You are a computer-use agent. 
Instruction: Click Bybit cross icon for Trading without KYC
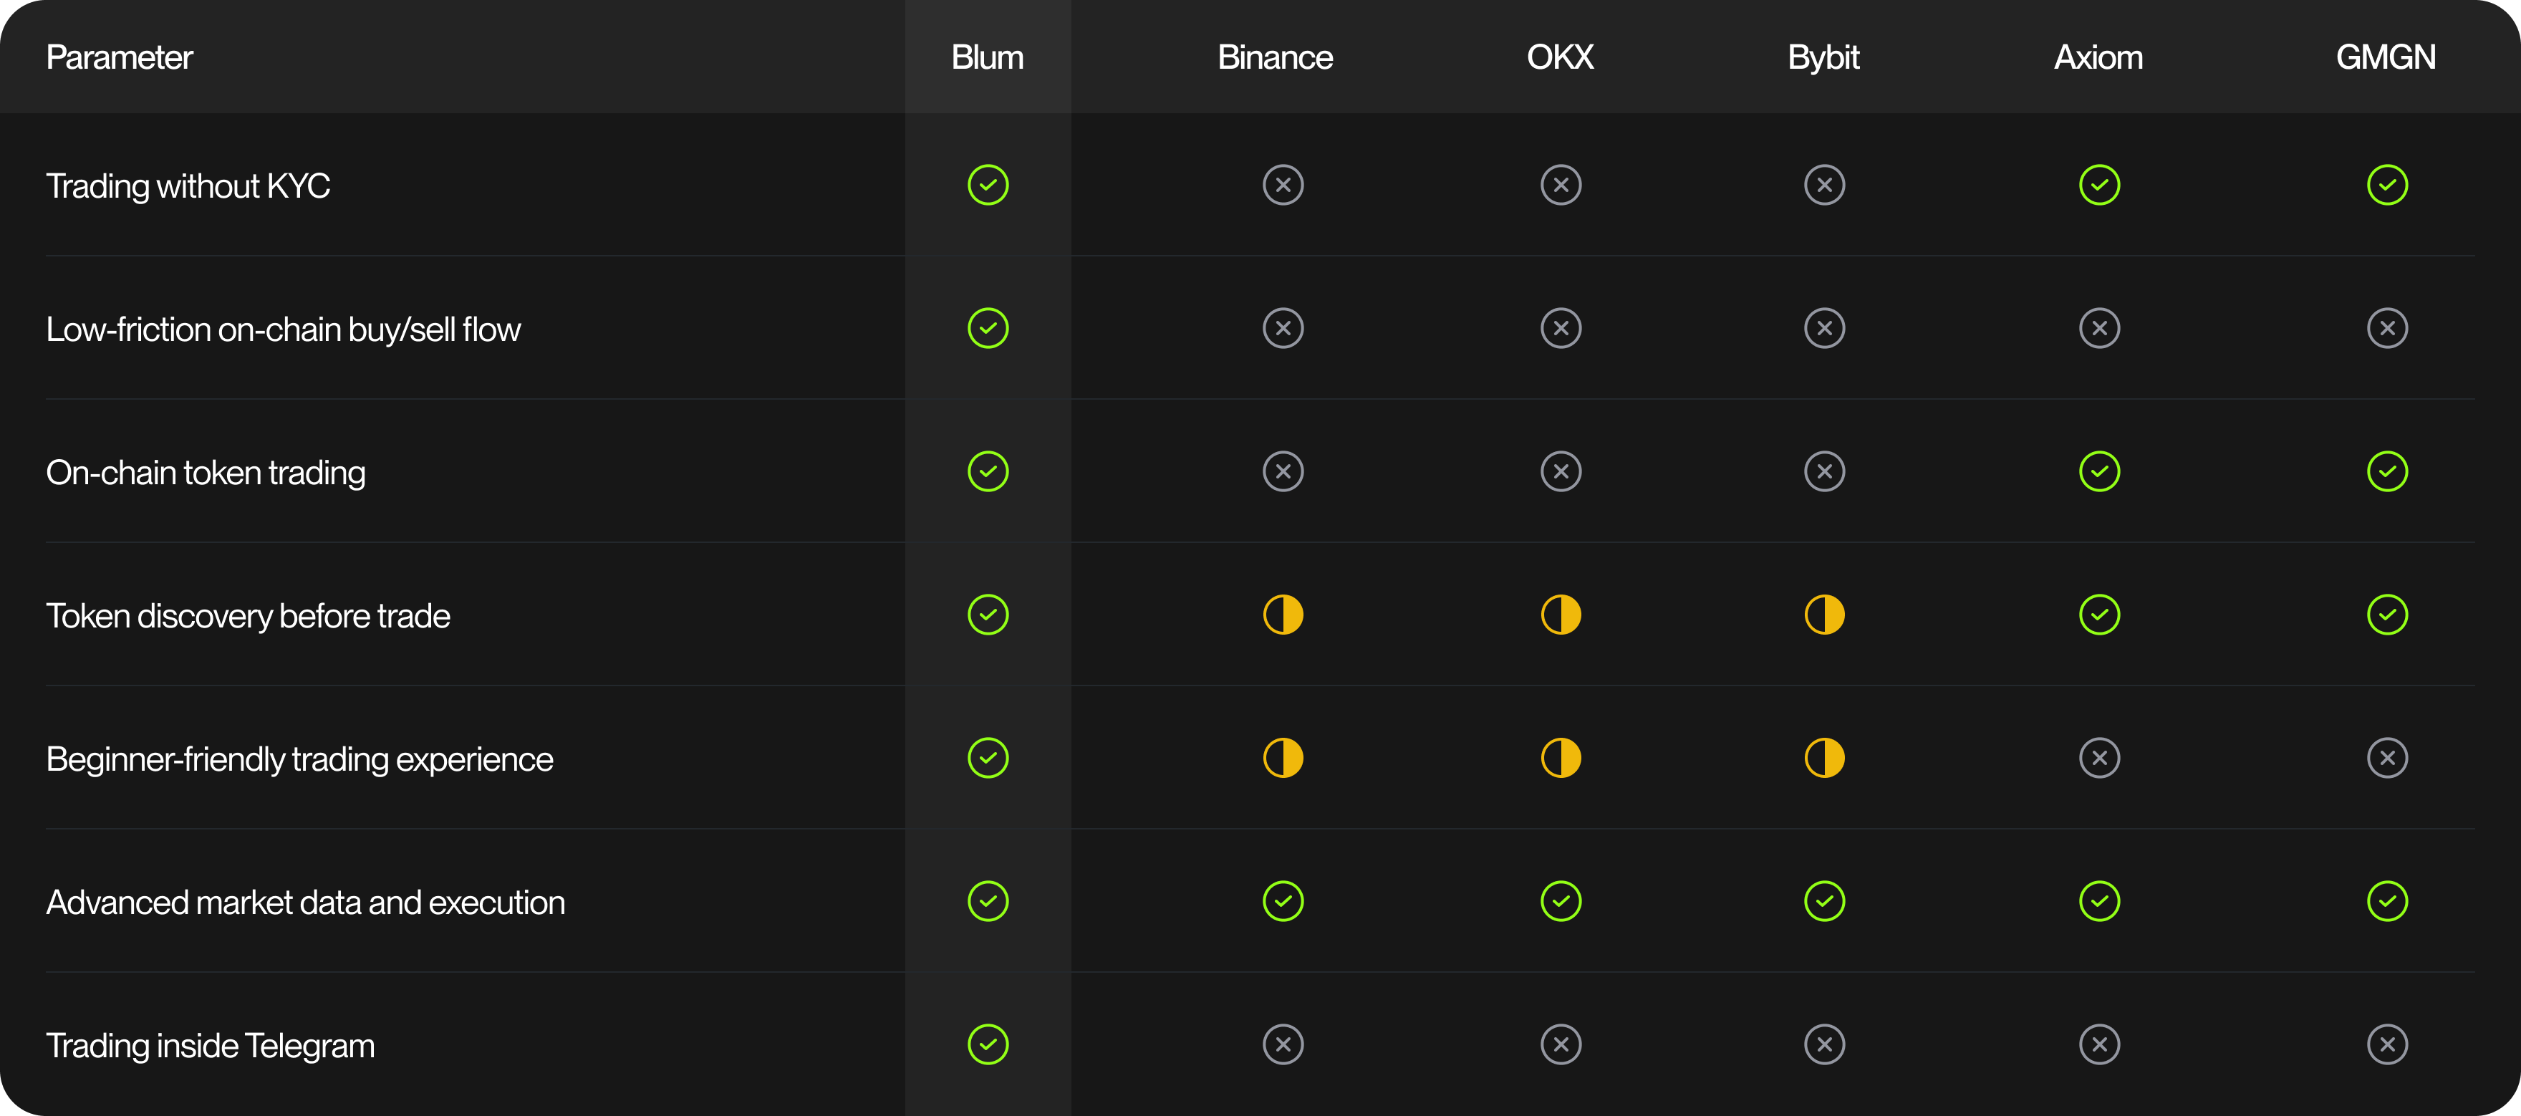coord(1824,185)
